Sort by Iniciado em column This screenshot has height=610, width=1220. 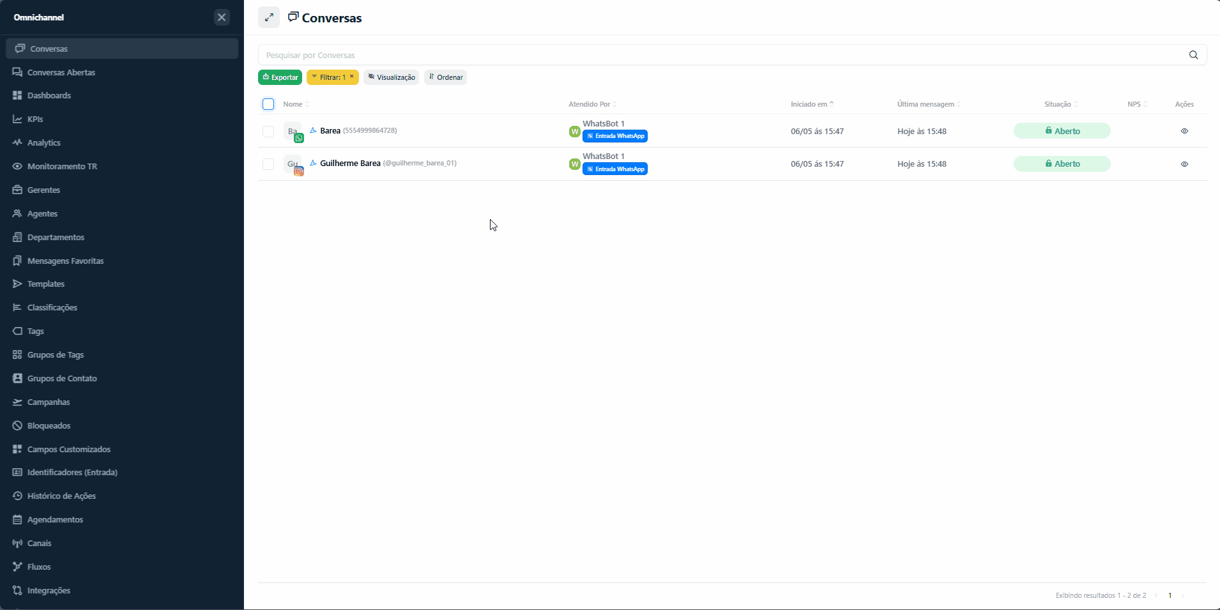812,104
